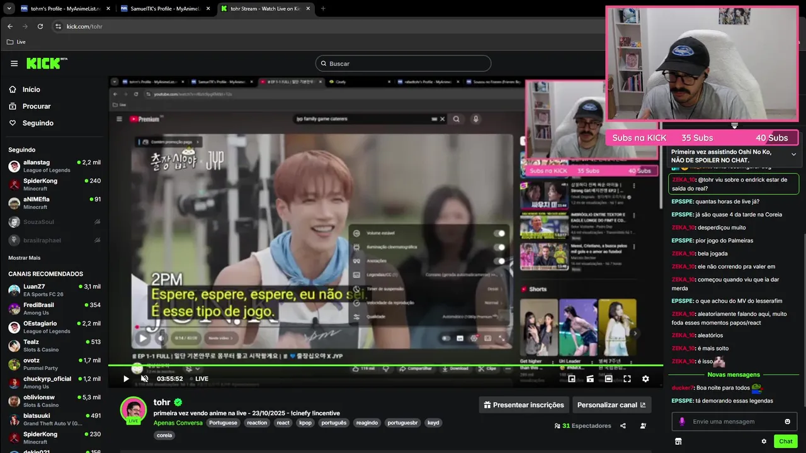Click ducker7 username in chat

point(682,388)
